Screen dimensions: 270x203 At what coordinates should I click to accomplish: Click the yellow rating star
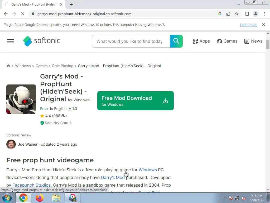42,116
